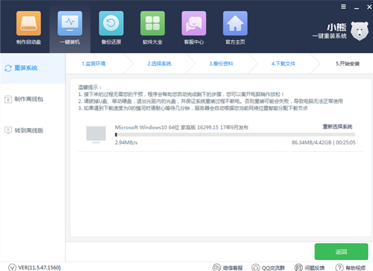Click the 重装系统 refresh icon
Viewport: 373px width, 271px height.
click(x=8, y=68)
